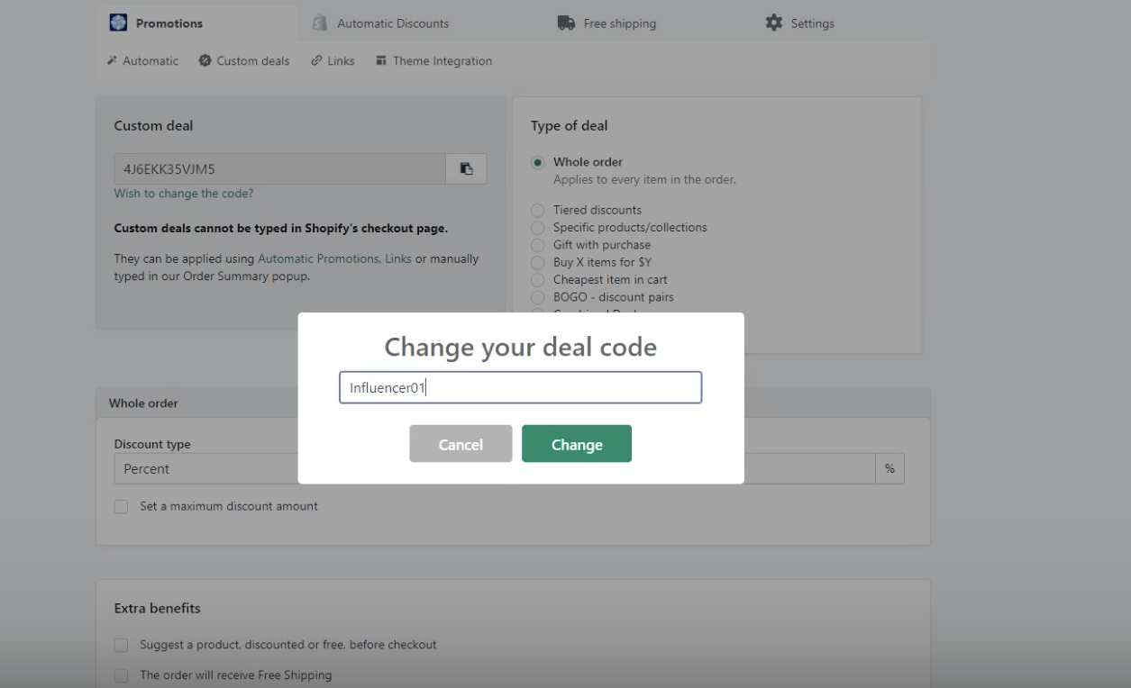Confirm with the green Change button
Screen dimensions: 1131x688
577,444
